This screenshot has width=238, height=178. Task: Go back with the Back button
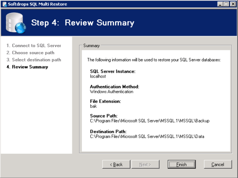coord(116,164)
